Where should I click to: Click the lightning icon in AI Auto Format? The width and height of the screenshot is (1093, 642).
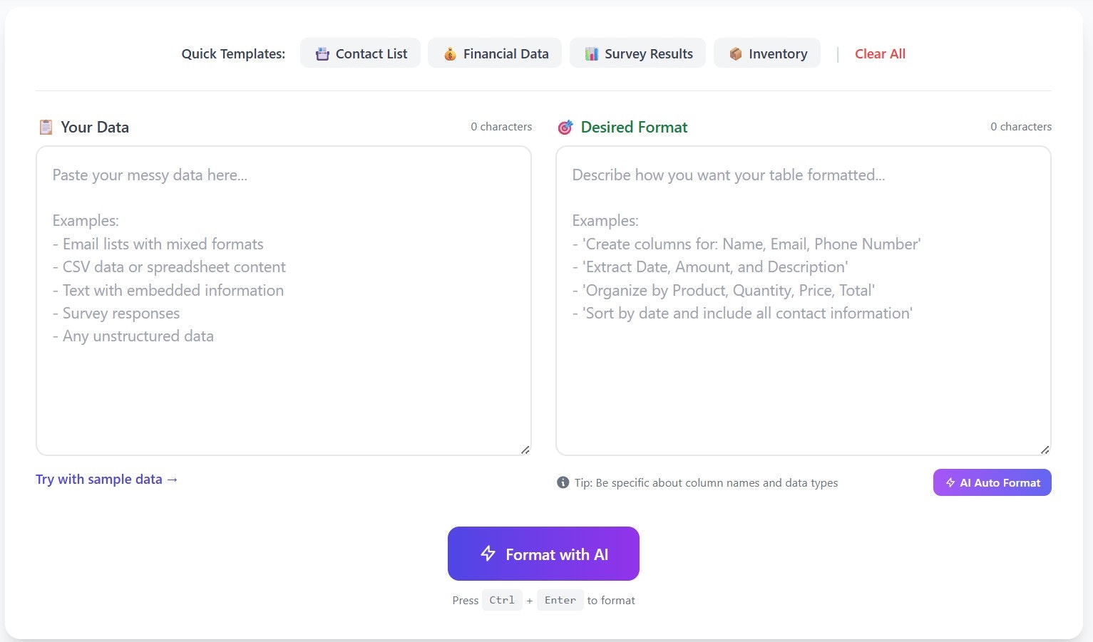click(x=950, y=482)
